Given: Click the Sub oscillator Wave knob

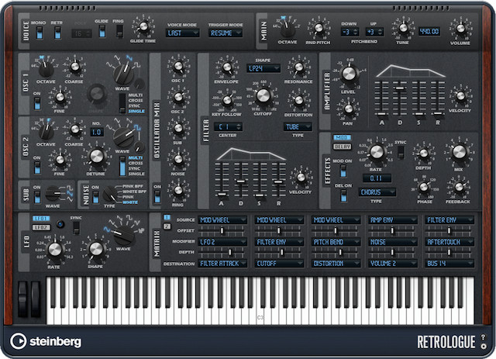Looking at the screenshot, I should 53,193.
